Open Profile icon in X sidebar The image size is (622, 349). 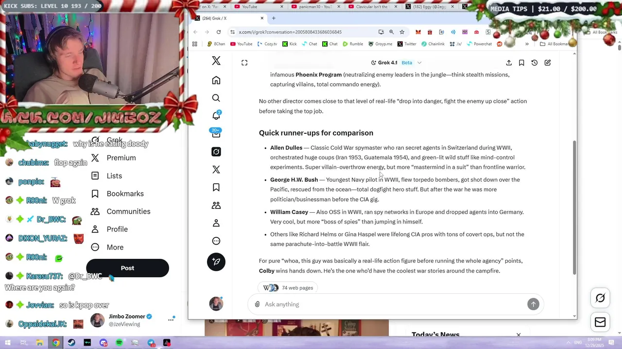[216, 223]
